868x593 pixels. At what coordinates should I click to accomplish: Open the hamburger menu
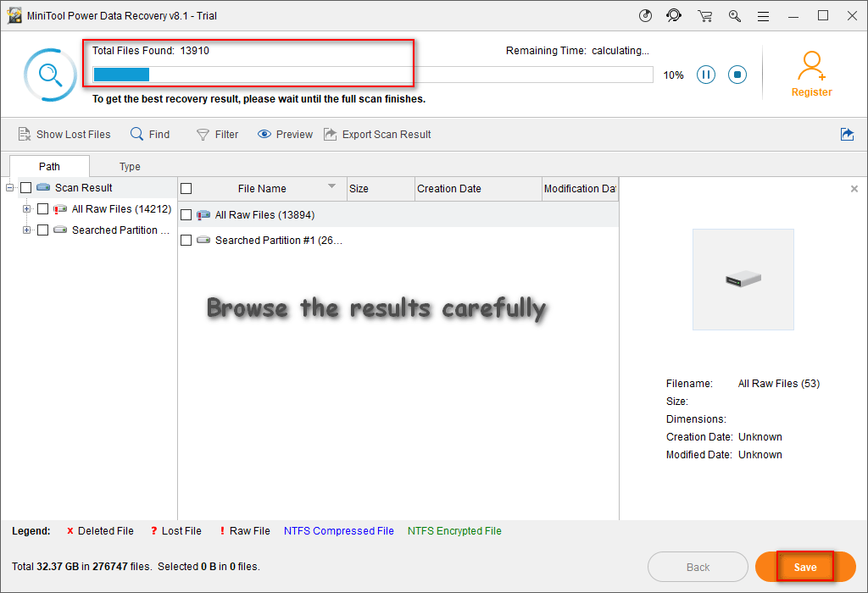click(x=764, y=17)
